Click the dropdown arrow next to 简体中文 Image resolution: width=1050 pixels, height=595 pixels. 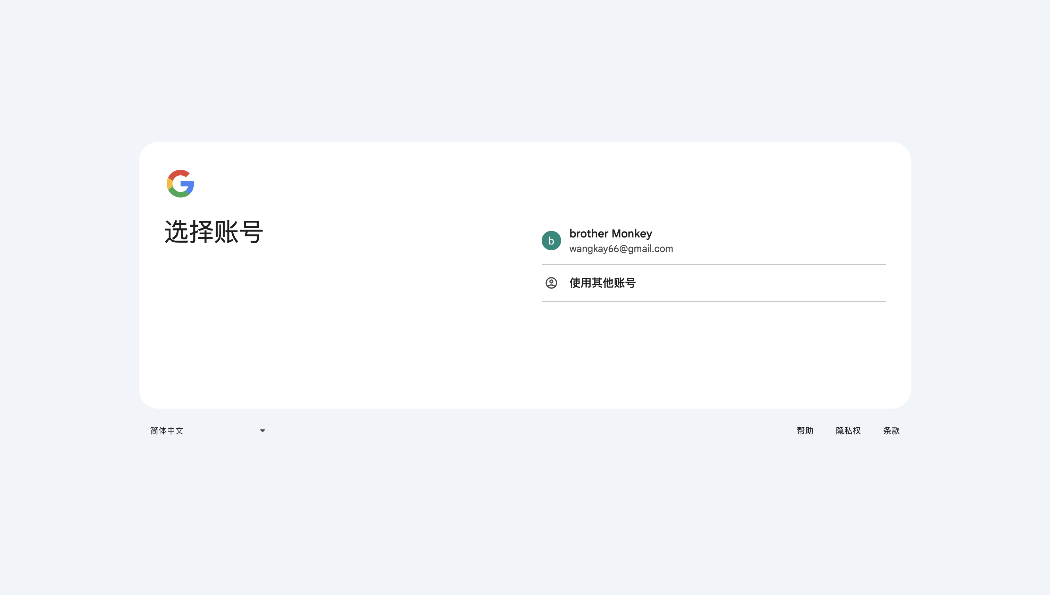click(x=262, y=430)
